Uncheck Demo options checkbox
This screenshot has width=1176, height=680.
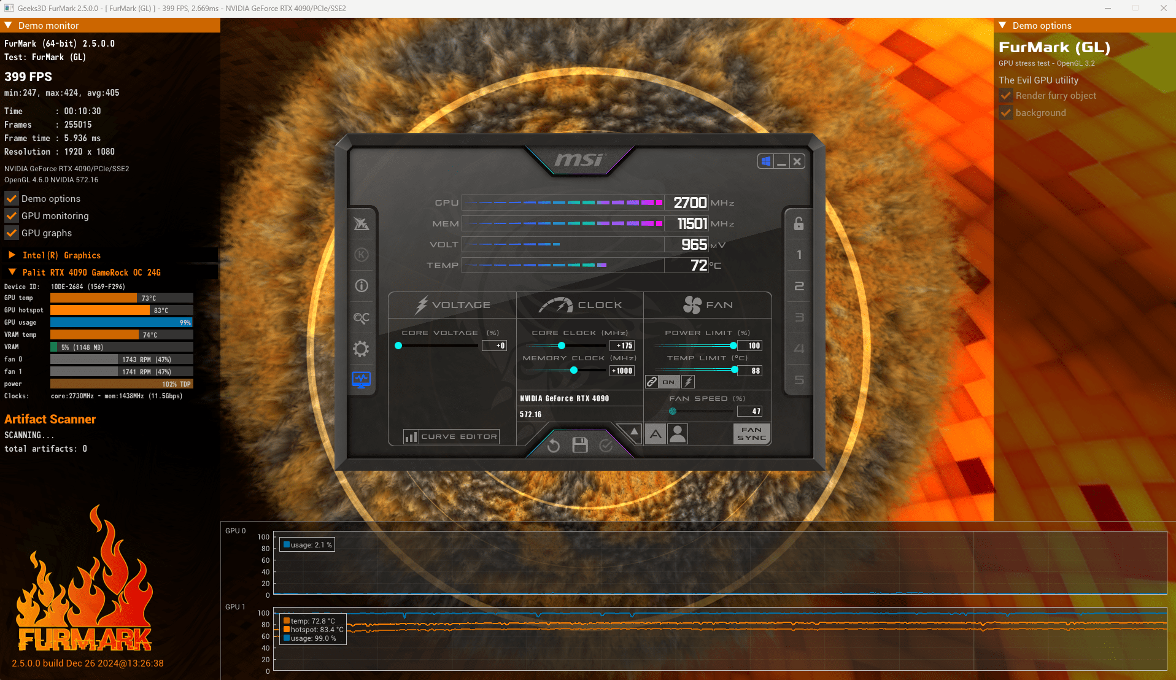tap(11, 199)
